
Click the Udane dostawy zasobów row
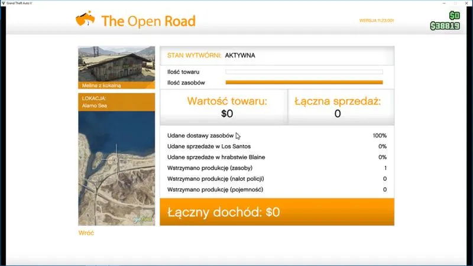click(x=277, y=136)
